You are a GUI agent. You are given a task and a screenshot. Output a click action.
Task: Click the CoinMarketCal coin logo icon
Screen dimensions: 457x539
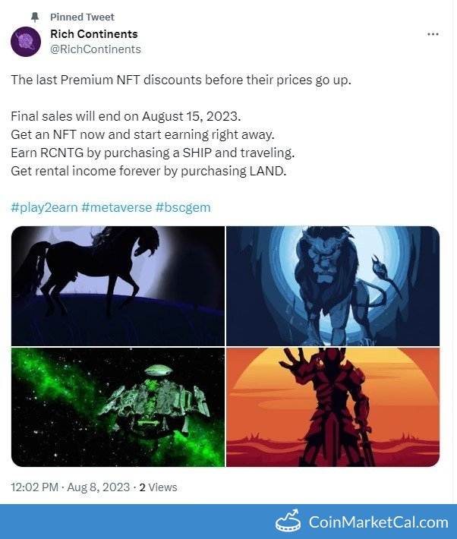coord(288,521)
